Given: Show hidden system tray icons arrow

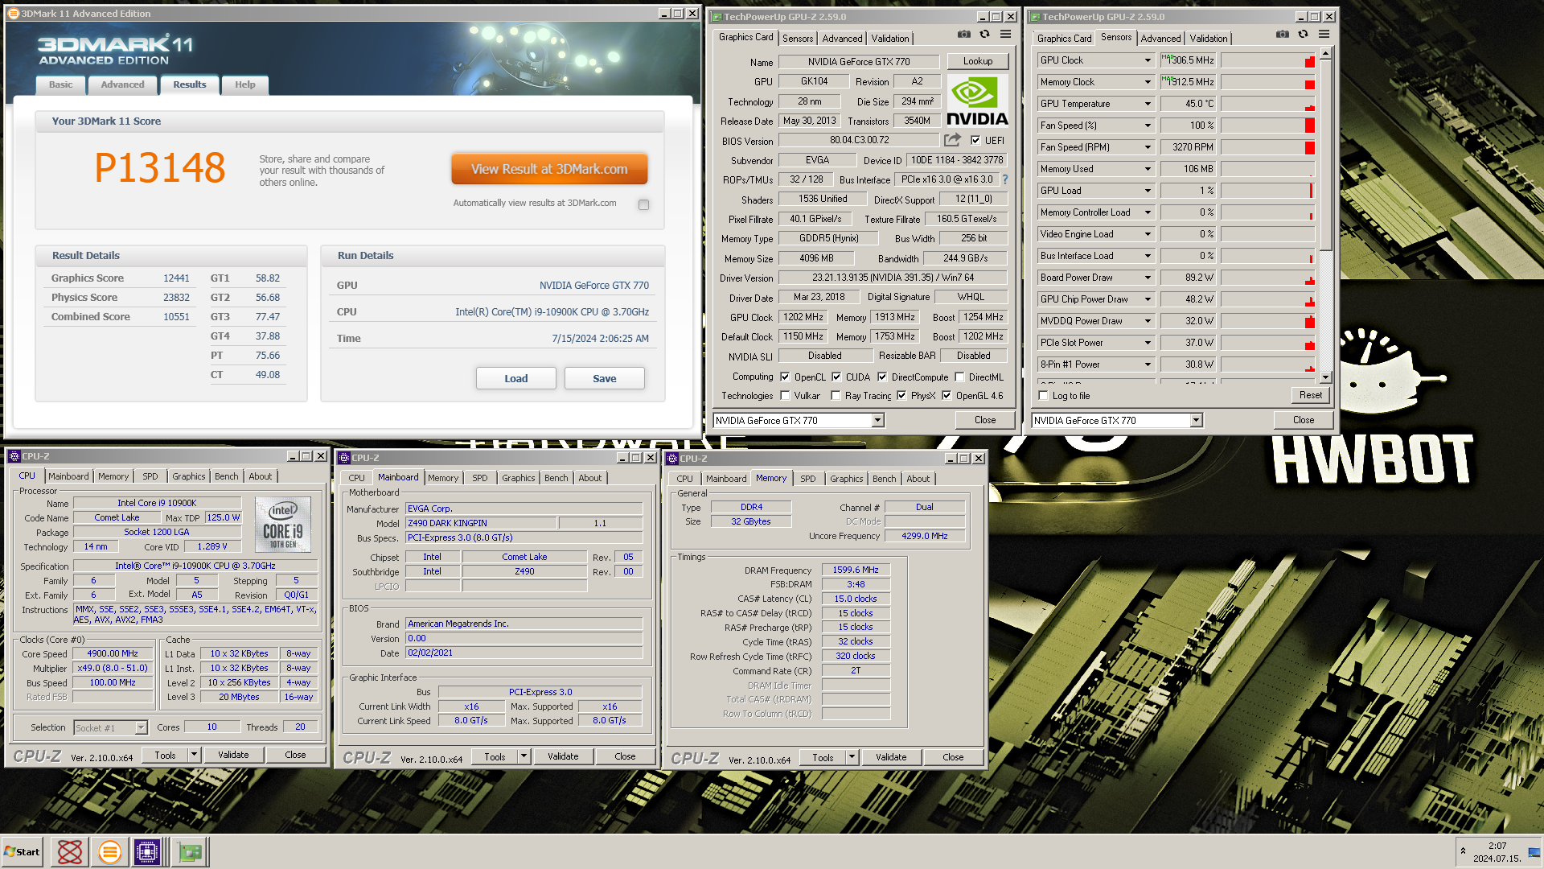Looking at the screenshot, I should click(1463, 850).
